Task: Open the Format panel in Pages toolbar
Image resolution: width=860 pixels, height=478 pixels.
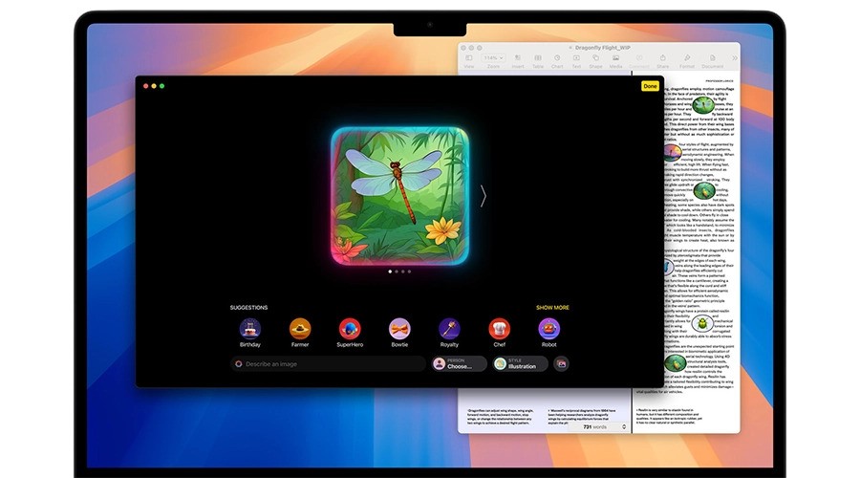Action: [687, 61]
